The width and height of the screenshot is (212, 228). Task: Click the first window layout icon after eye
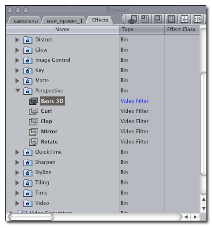click(145, 19)
